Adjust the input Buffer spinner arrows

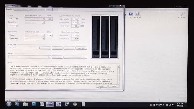(52, 35)
